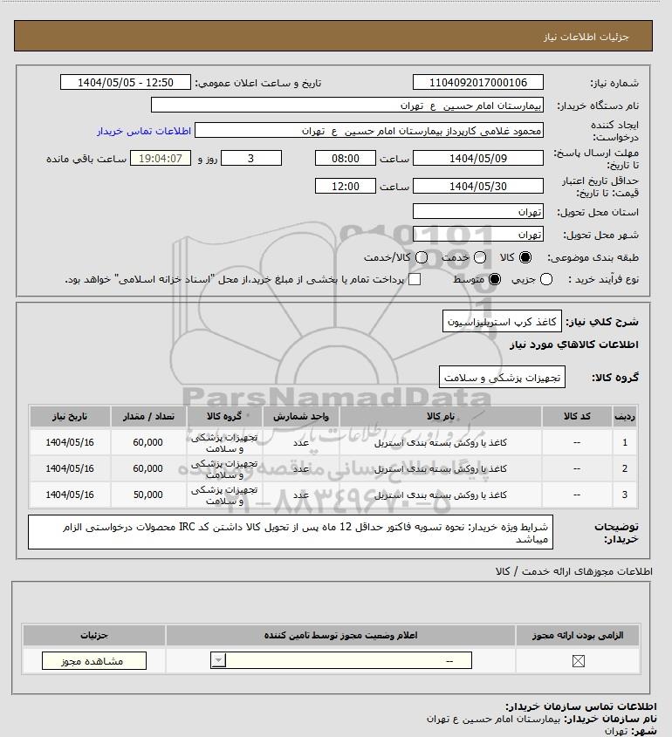
Task: Click the واحد شمارش column header
Action: coord(301,416)
